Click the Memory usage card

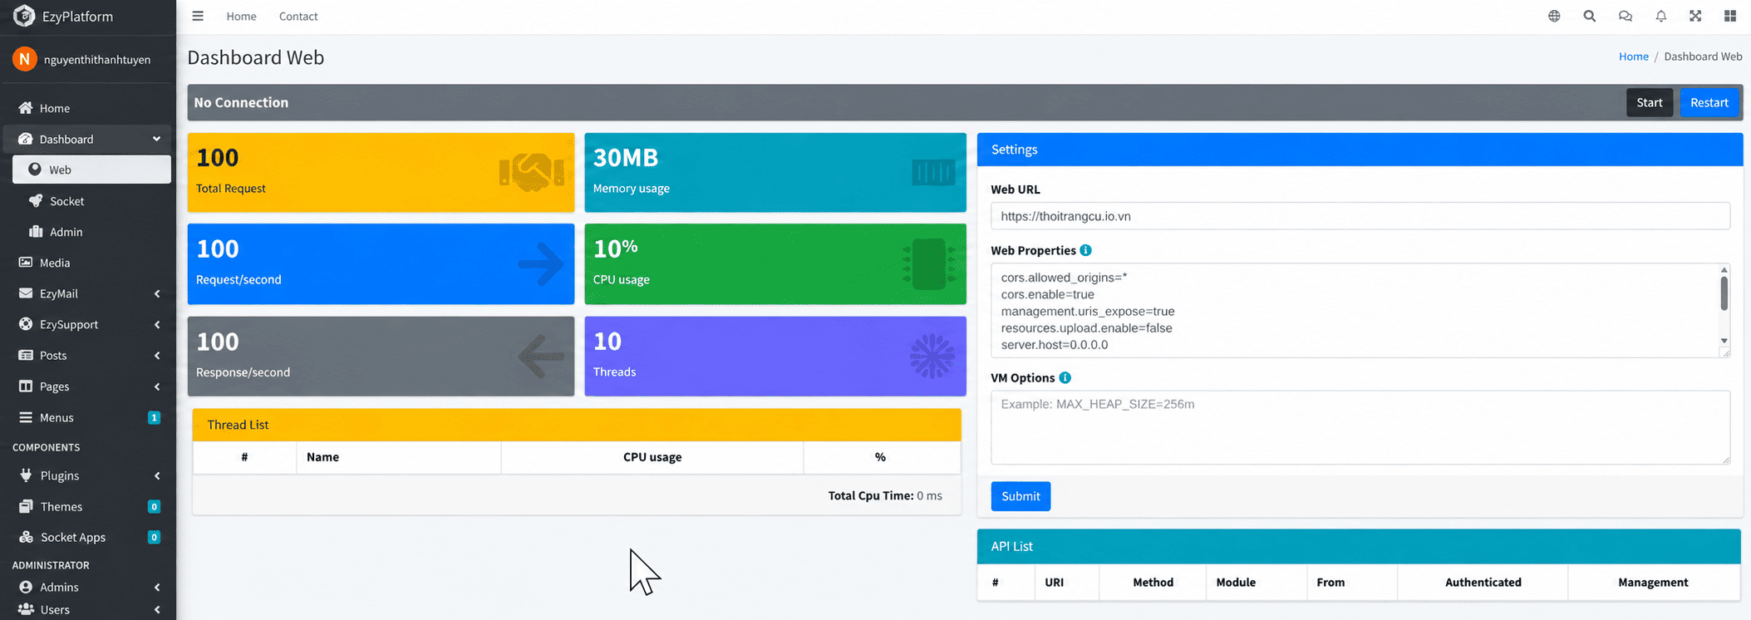[775, 172]
